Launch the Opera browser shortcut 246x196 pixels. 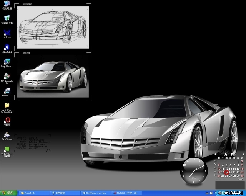coord(7,121)
